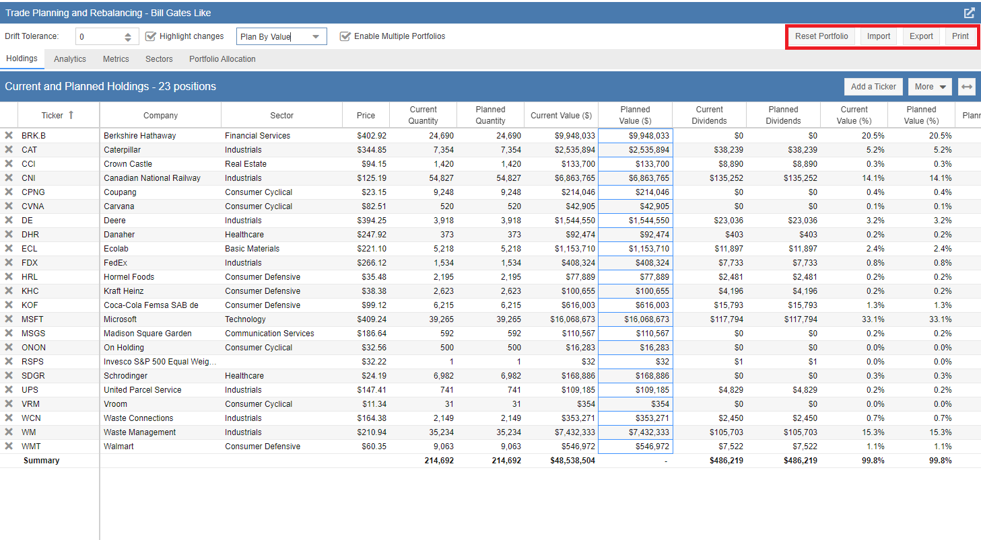
Task: Remove MSFT holding X icon
Action: click(9, 319)
